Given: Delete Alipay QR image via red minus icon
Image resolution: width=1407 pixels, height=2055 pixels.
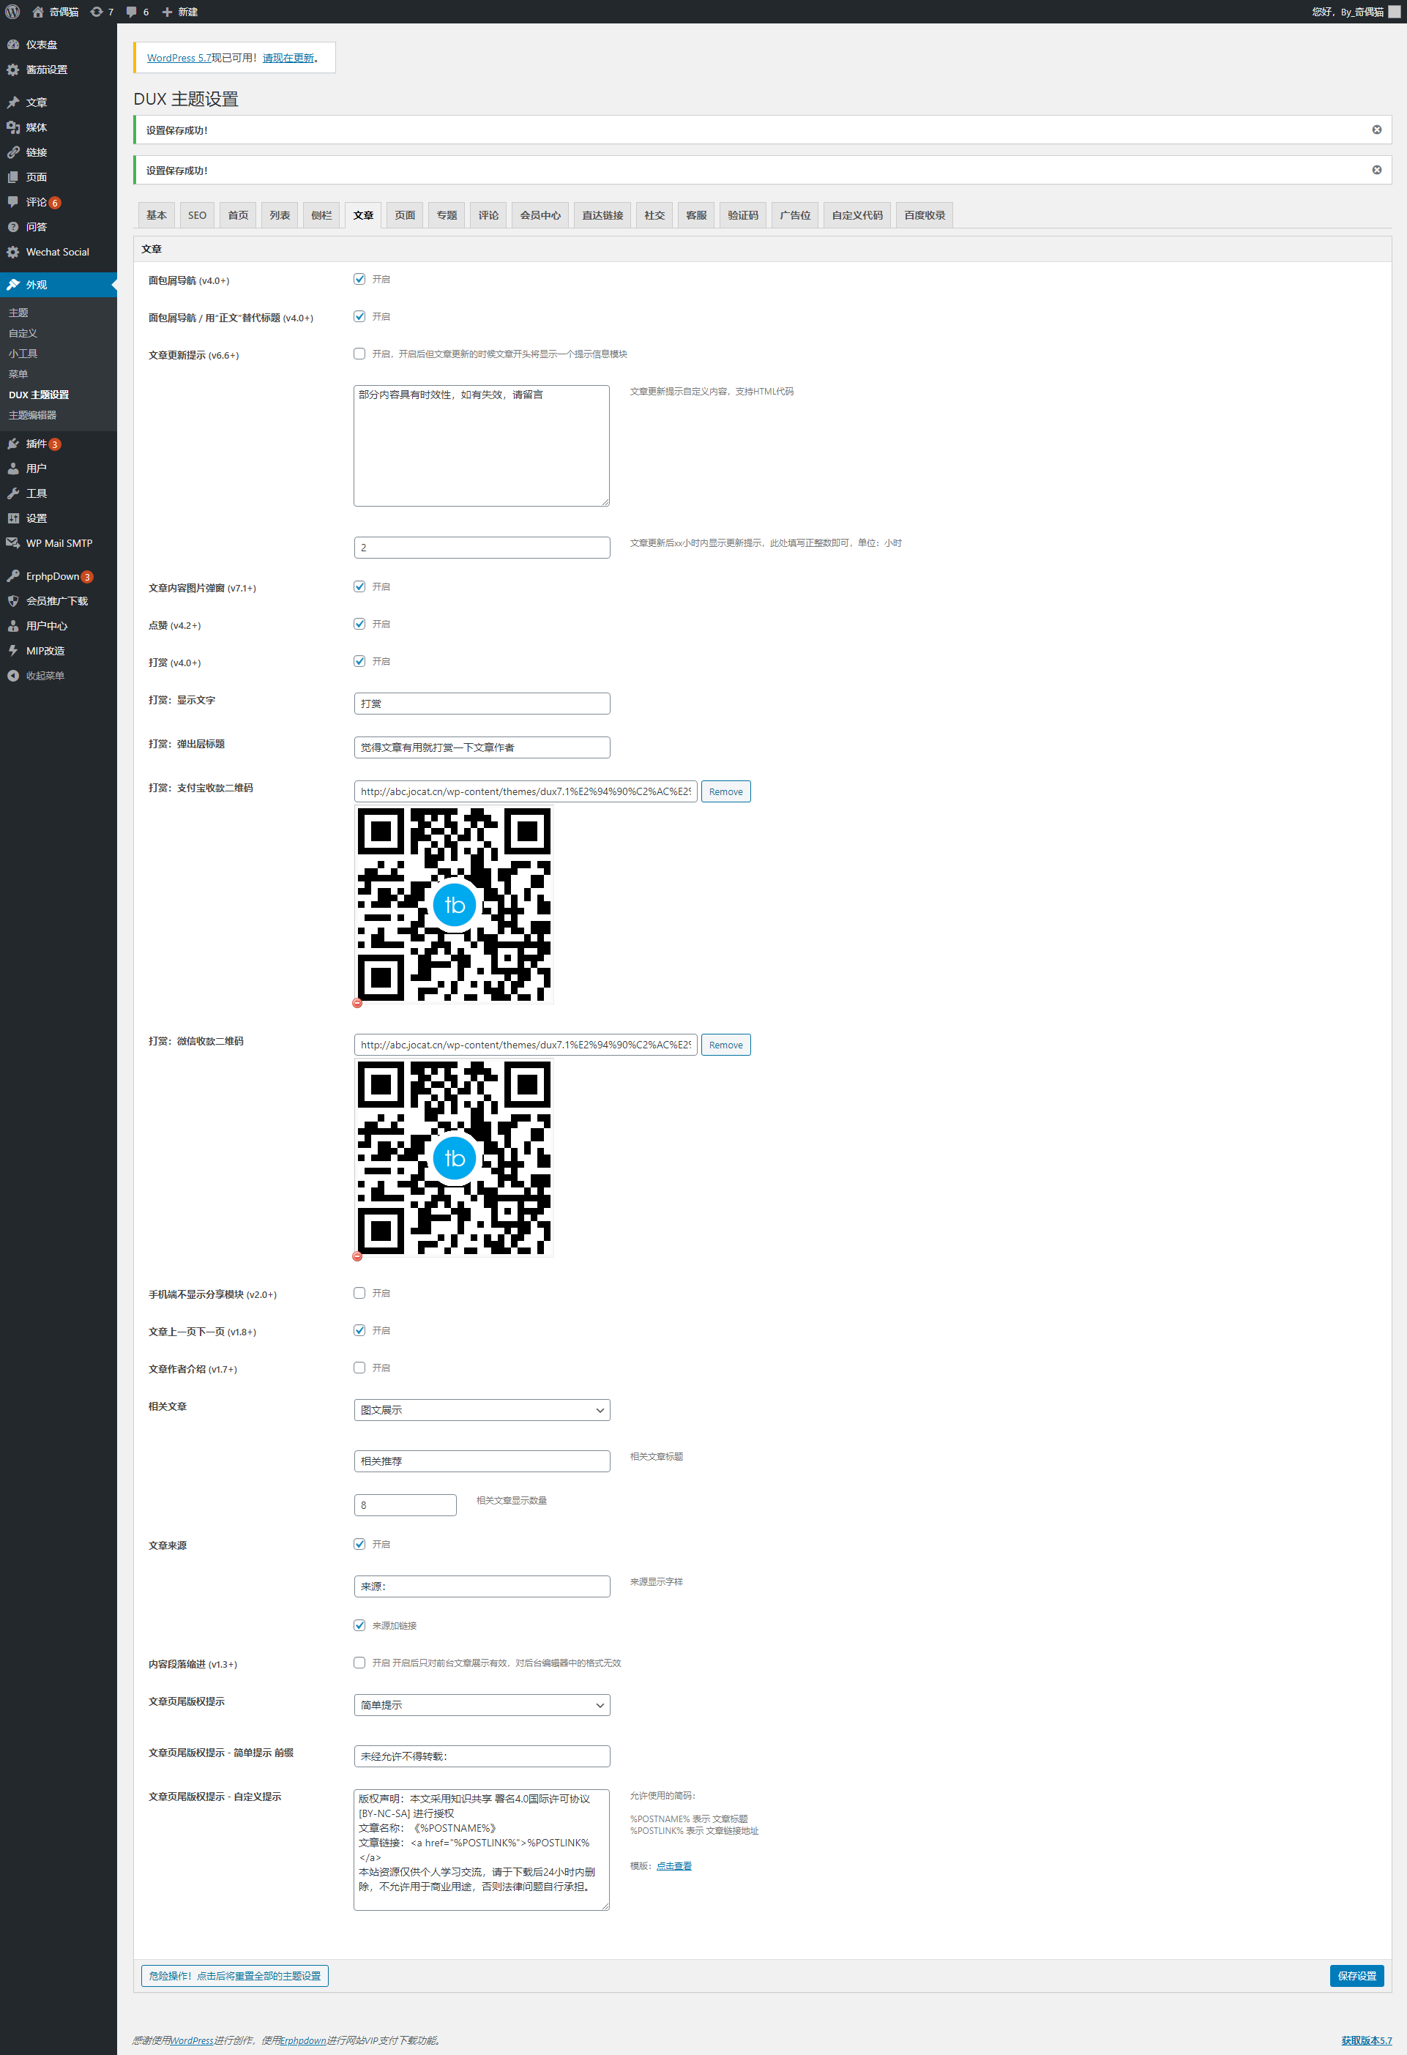Looking at the screenshot, I should [x=357, y=1003].
